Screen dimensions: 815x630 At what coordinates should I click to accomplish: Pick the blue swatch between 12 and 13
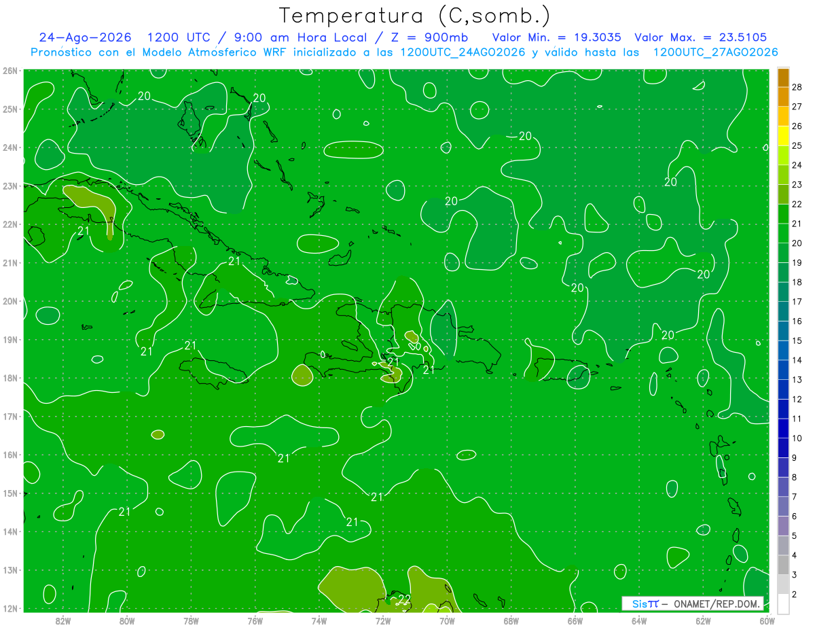pyautogui.click(x=783, y=389)
